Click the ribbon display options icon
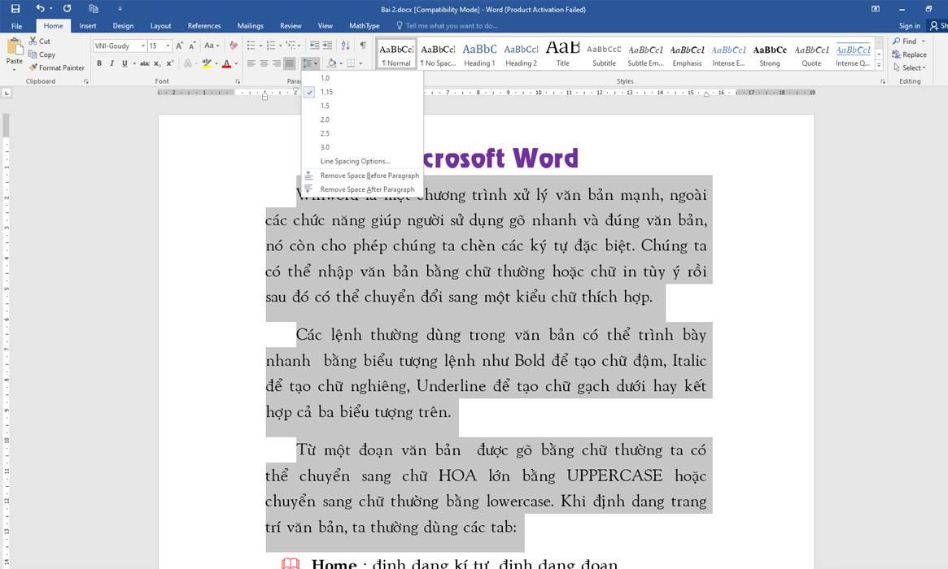Image resolution: width=948 pixels, height=569 pixels. 876,8
